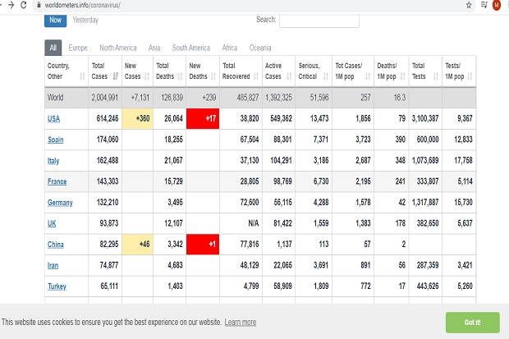Image resolution: width=509 pixels, height=339 pixels.
Task: Open the Chrome profile avatar
Action: click(x=497, y=5)
